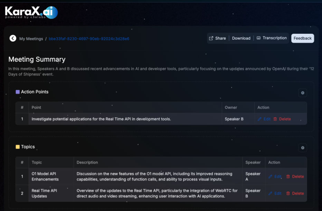This screenshot has height=211, width=322.
Task: Download the meeting summary
Action: coord(241,38)
